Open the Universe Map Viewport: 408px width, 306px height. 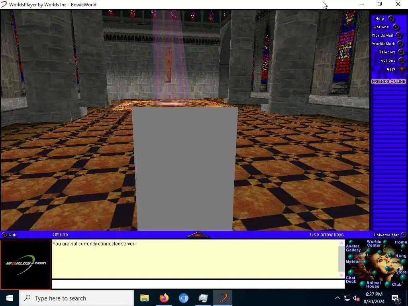[x=389, y=235]
